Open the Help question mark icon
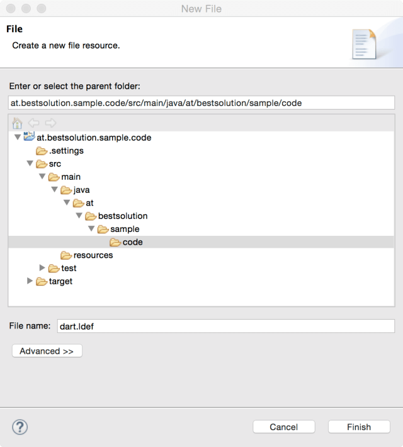Image resolution: width=403 pixels, height=447 pixels. [x=20, y=426]
